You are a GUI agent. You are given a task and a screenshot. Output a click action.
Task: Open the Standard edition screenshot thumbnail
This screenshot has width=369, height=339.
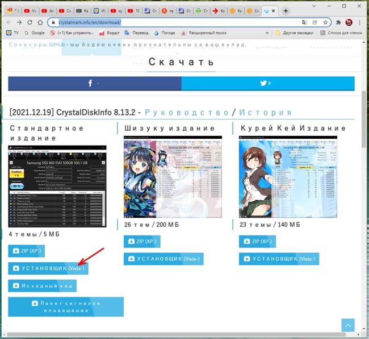pyautogui.click(x=57, y=186)
